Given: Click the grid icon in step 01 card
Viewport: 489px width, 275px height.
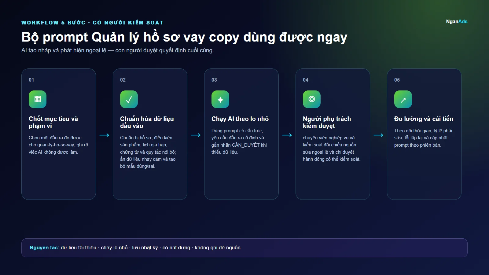Looking at the screenshot, I should pos(38,99).
